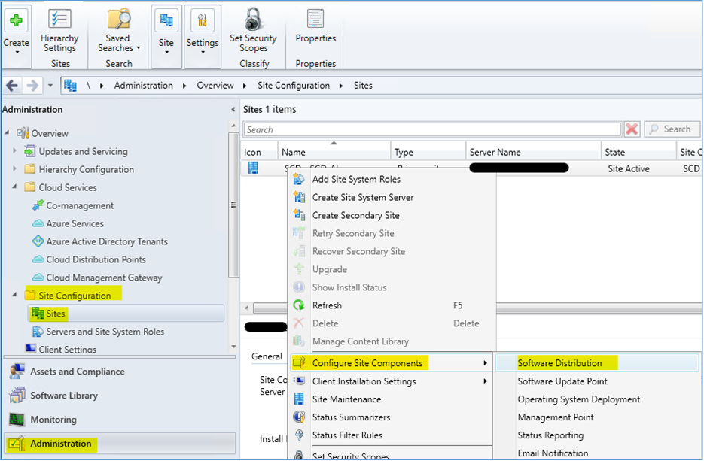Click the navigation tree vertical scrollbar
Viewport: 704px width, 461px height.
(x=233, y=205)
